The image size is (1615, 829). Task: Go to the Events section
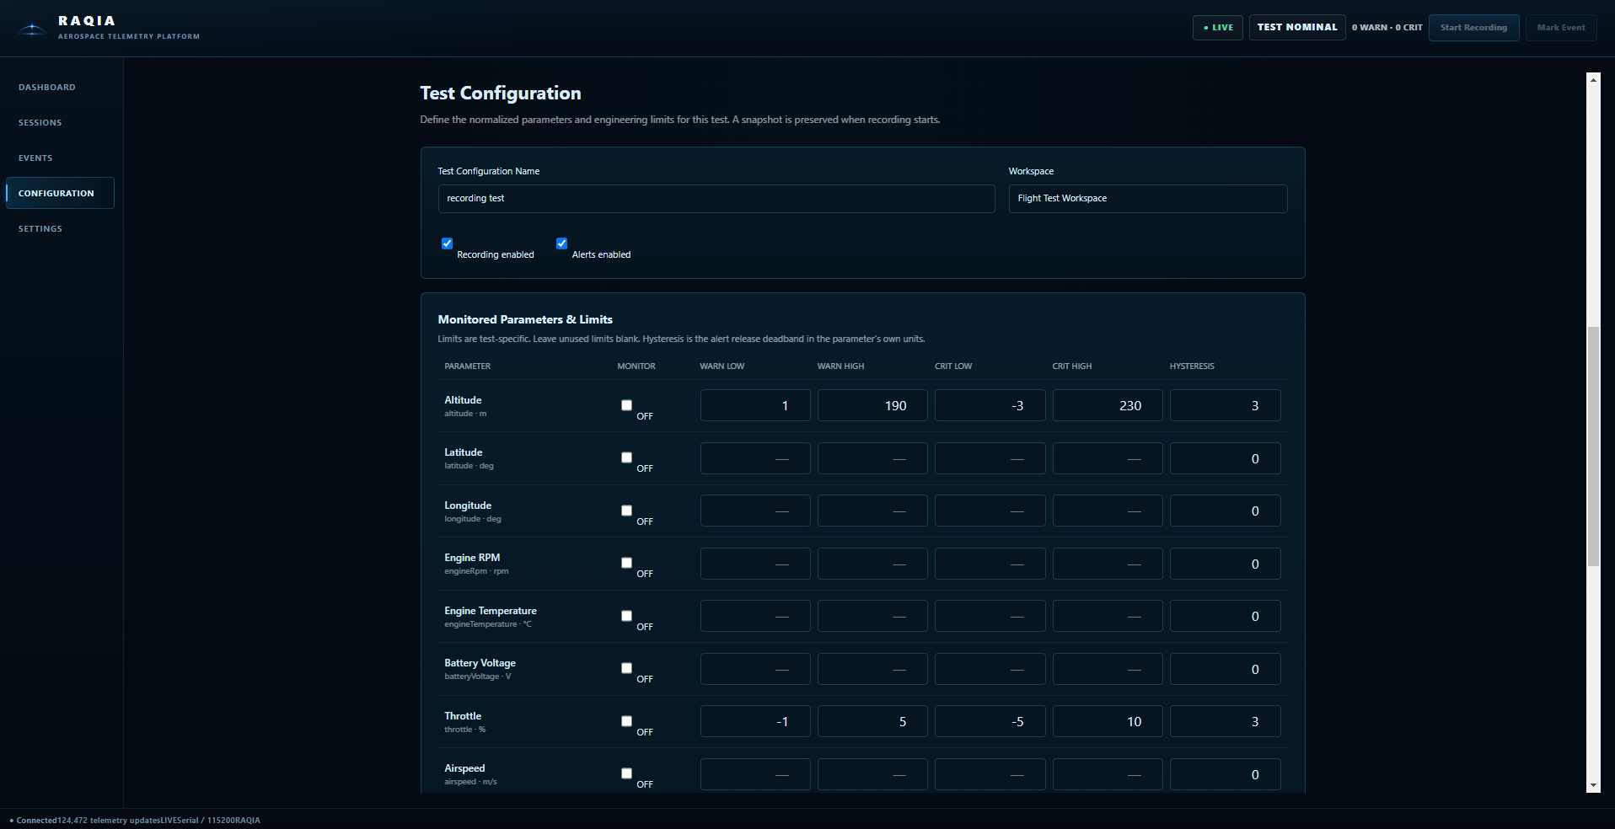pyautogui.click(x=35, y=158)
